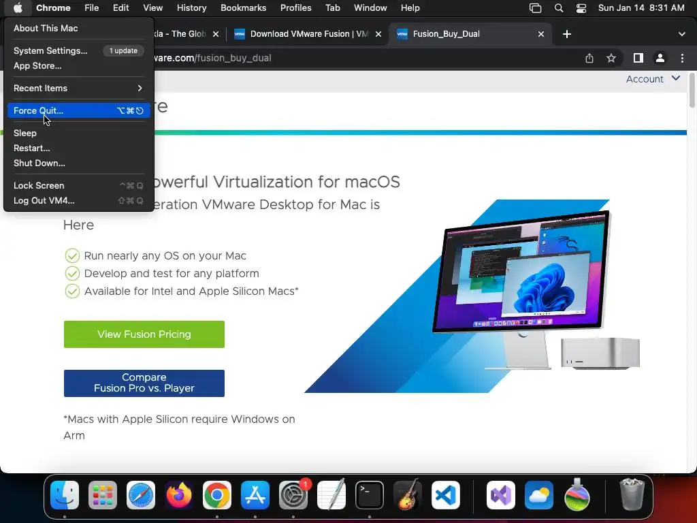697x523 pixels.
Task: Open purple Visual Studio Dock icon
Action: [x=501, y=495]
